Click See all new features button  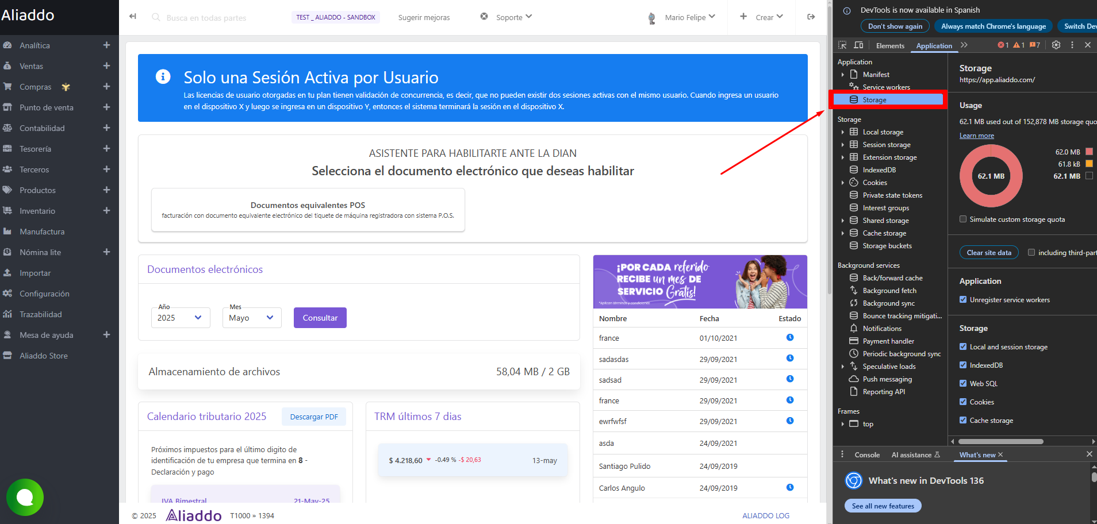(x=883, y=506)
